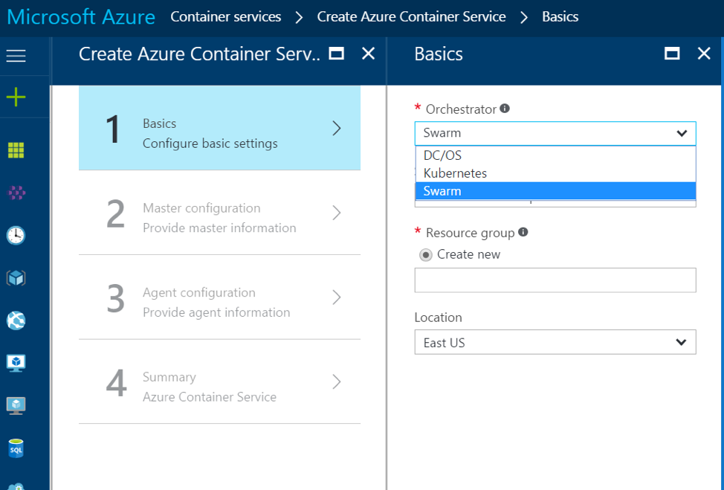Click the green plus New resource icon
Viewport: 724px width, 490px height.
[x=16, y=97]
